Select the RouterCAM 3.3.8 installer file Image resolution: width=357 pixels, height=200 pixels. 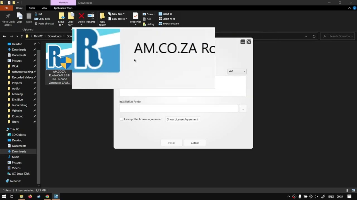59,64
